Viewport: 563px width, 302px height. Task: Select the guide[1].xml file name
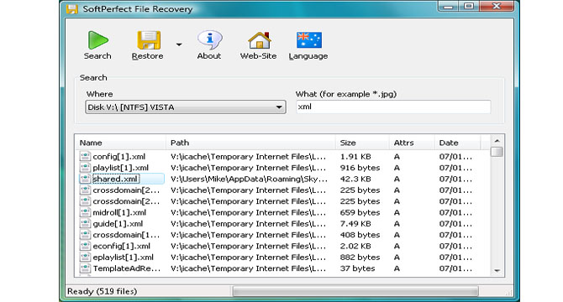click(118, 224)
